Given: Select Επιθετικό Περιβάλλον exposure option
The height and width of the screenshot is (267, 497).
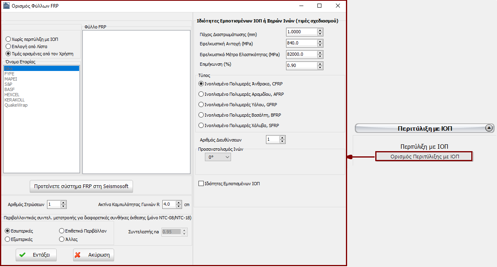Looking at the screenshot, I should (61, 231).
